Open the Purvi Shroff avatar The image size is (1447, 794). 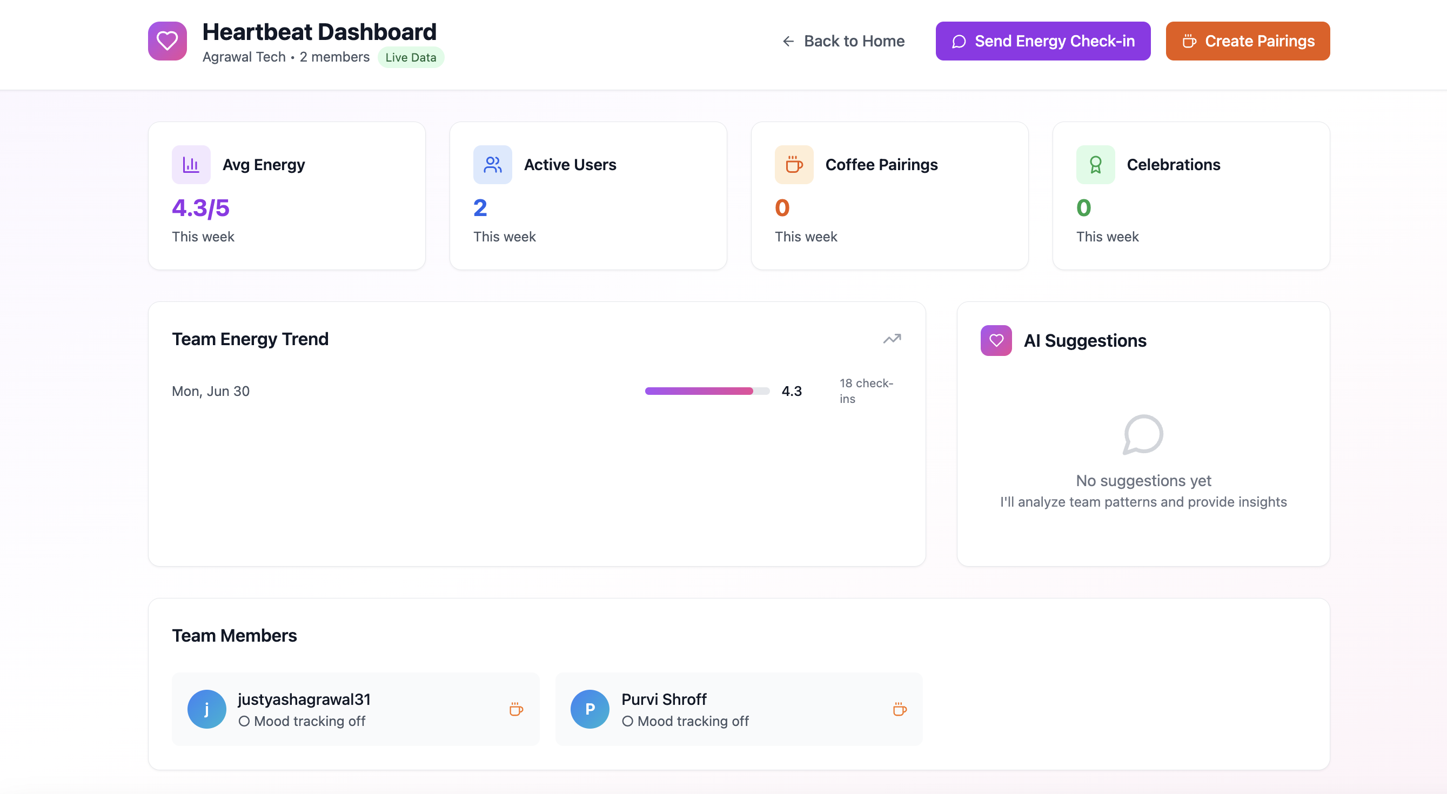tap(590, 709)
